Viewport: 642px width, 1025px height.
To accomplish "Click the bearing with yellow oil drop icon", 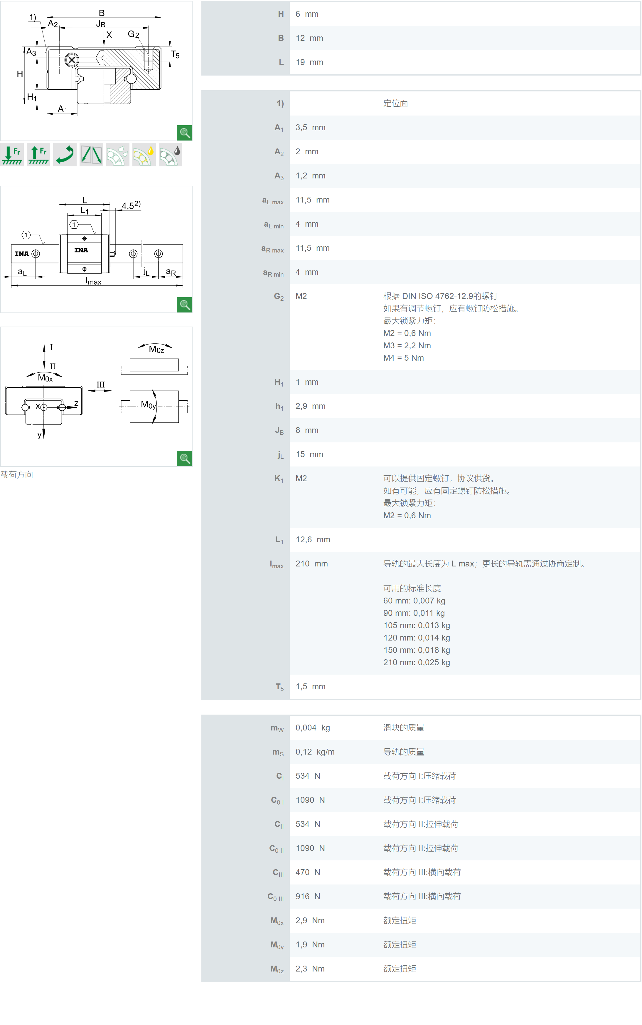I will point(144,155).
